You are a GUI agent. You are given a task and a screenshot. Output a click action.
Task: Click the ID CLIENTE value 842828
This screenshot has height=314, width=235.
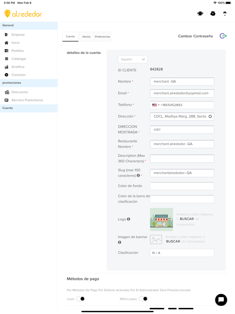click(156, 69)
